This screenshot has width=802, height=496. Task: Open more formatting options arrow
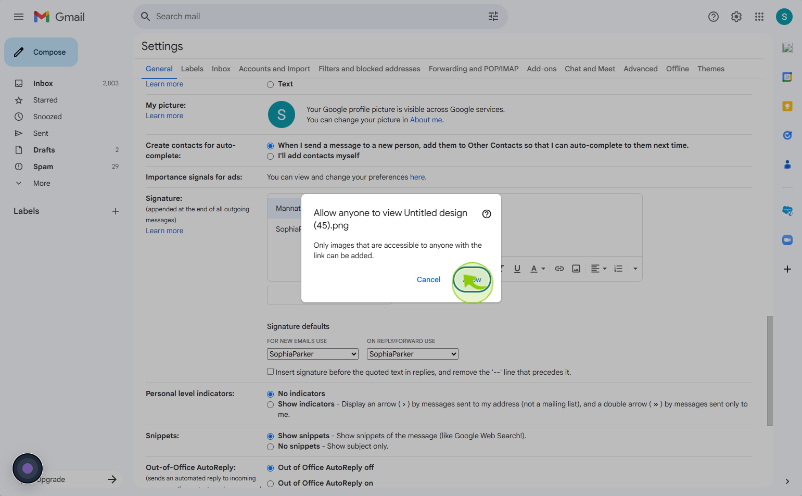(x=635, y=269)
